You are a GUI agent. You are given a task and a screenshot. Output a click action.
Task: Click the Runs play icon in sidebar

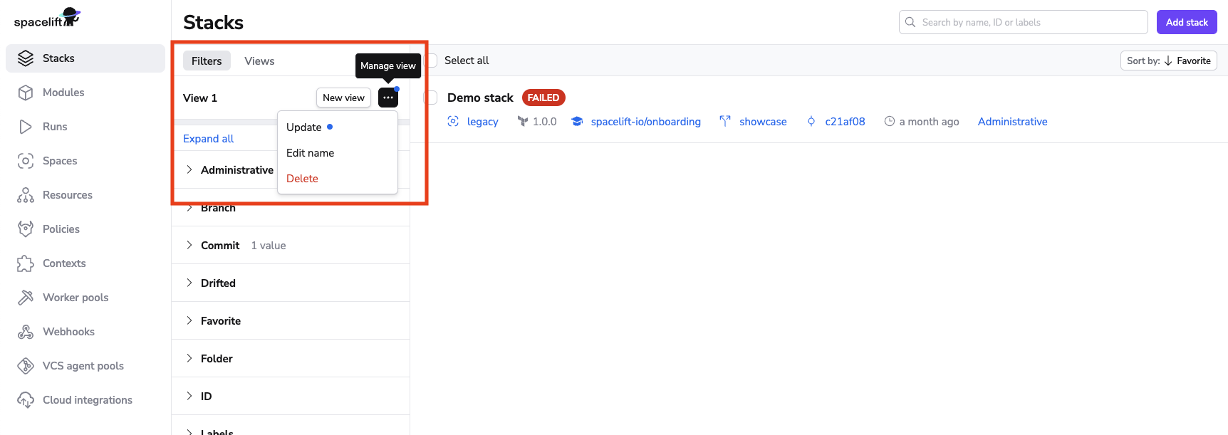click(26, 127)
